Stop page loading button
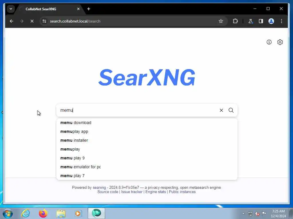This screenshot has width=293, height=219. pos(32,21)
